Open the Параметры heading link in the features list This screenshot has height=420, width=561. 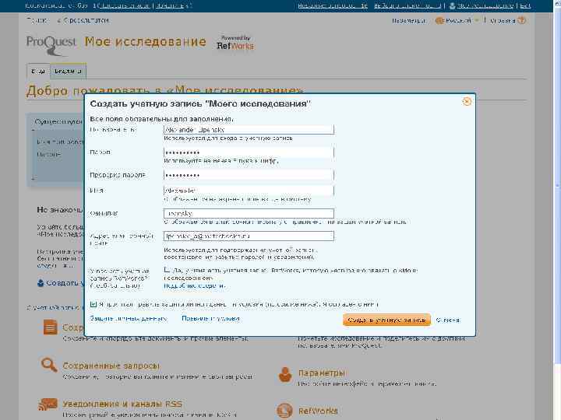[322, 373]
